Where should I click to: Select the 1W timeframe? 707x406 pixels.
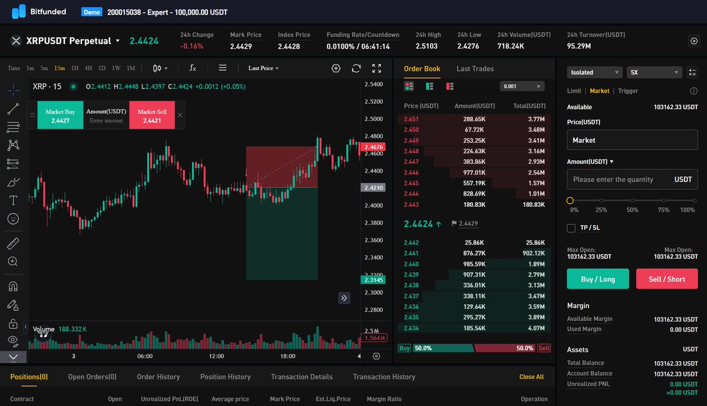(x=116, y=68)
